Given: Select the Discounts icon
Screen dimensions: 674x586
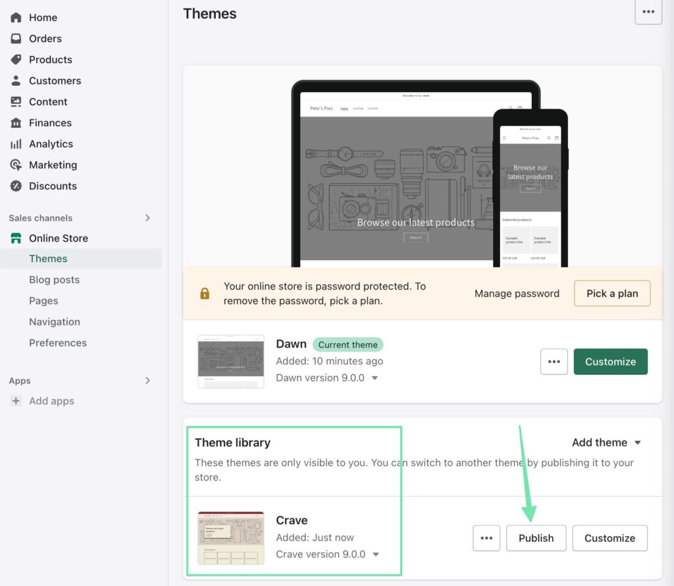Looking at the screenshot, I should [16, 186].
